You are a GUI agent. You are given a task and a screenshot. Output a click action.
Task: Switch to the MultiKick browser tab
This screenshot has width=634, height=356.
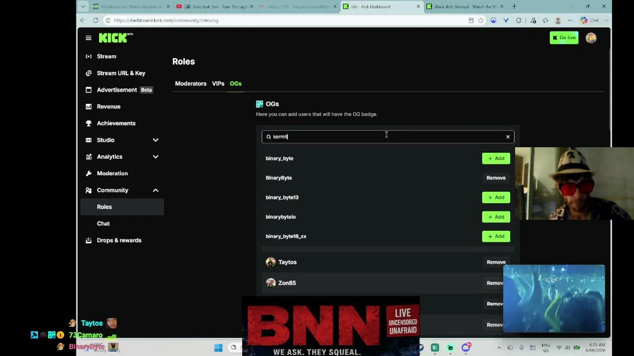pos(131,6)
